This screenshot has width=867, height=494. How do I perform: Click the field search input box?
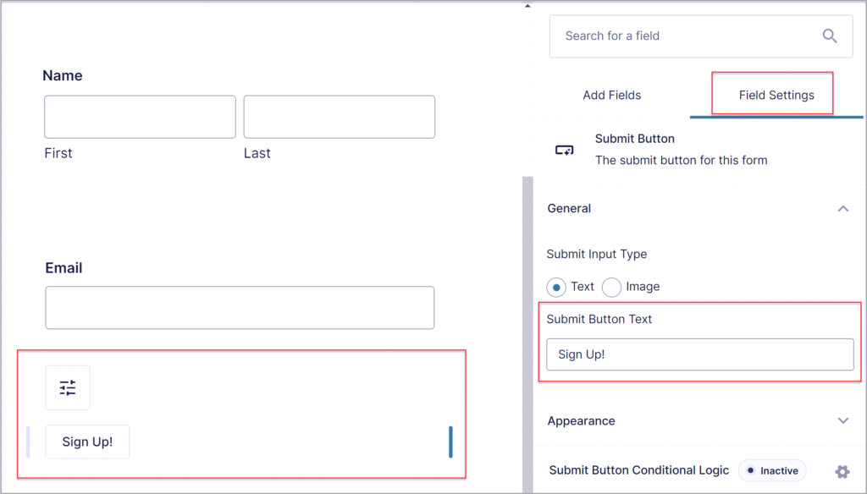(x=677, y=36)
